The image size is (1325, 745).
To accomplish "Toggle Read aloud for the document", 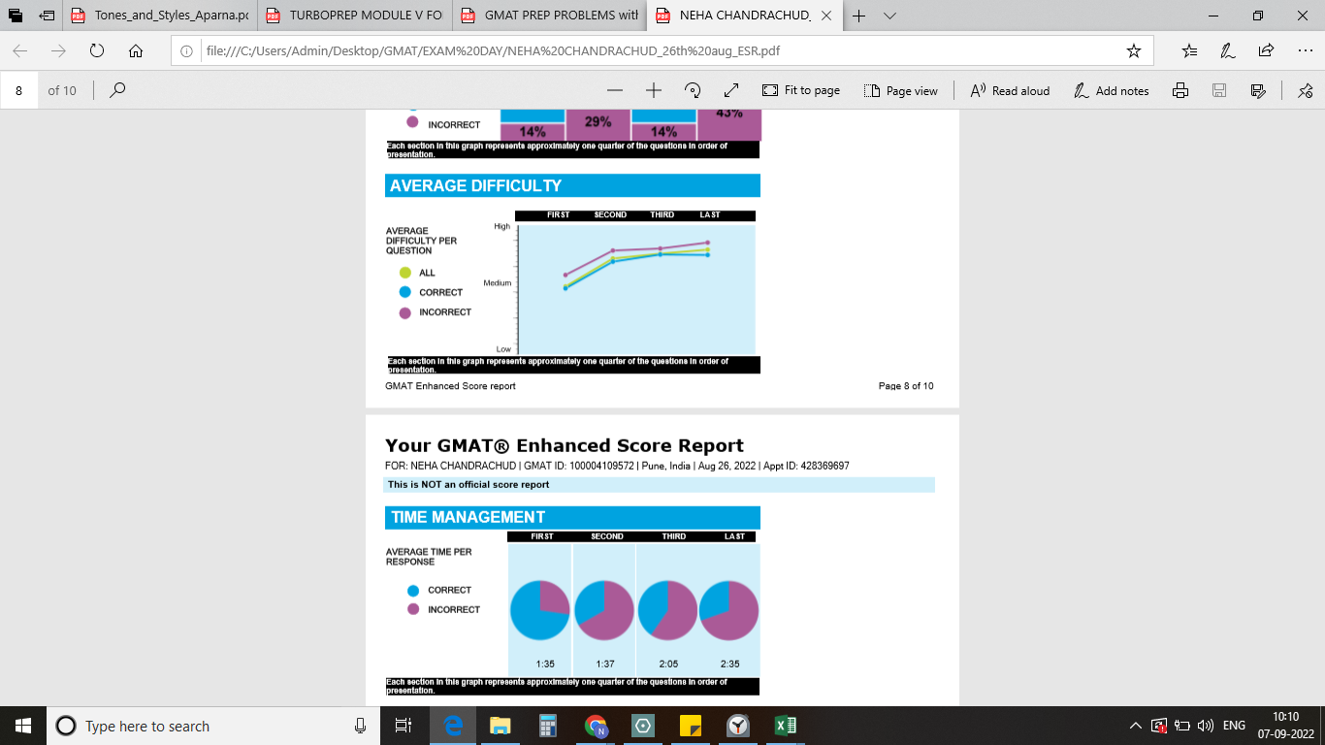I will click(1010, 90).
